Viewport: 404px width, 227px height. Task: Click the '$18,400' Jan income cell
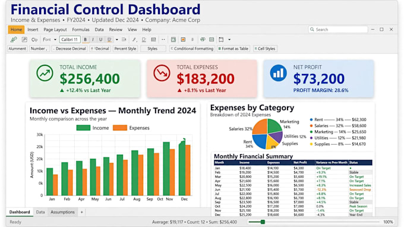pyautogui.click(x=245, y=168)
